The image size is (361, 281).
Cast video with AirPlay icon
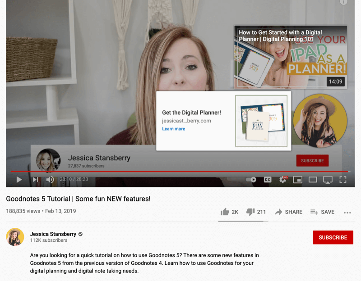[328, 180]
